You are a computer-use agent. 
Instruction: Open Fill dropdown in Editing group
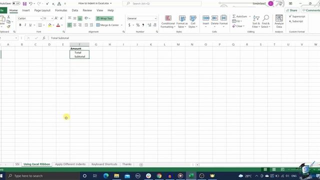pos(237,21)
